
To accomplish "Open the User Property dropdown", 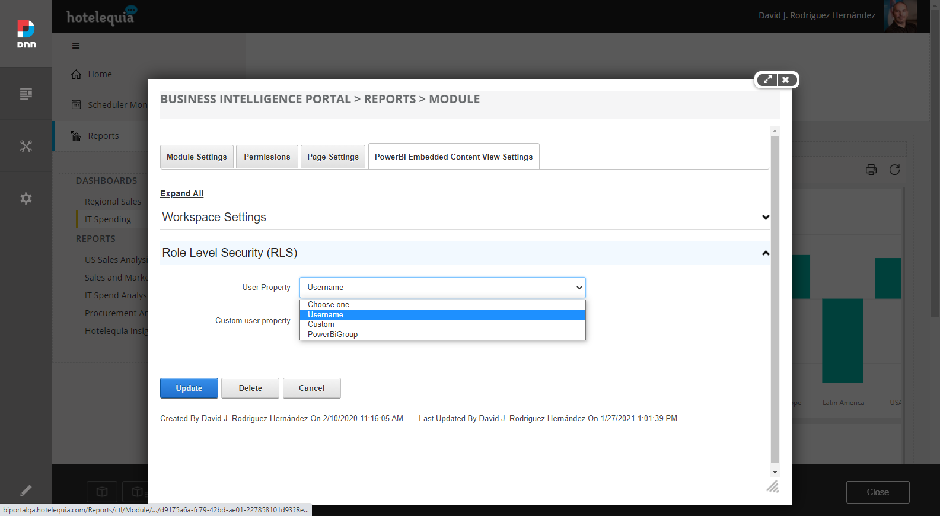I will 442,288.
